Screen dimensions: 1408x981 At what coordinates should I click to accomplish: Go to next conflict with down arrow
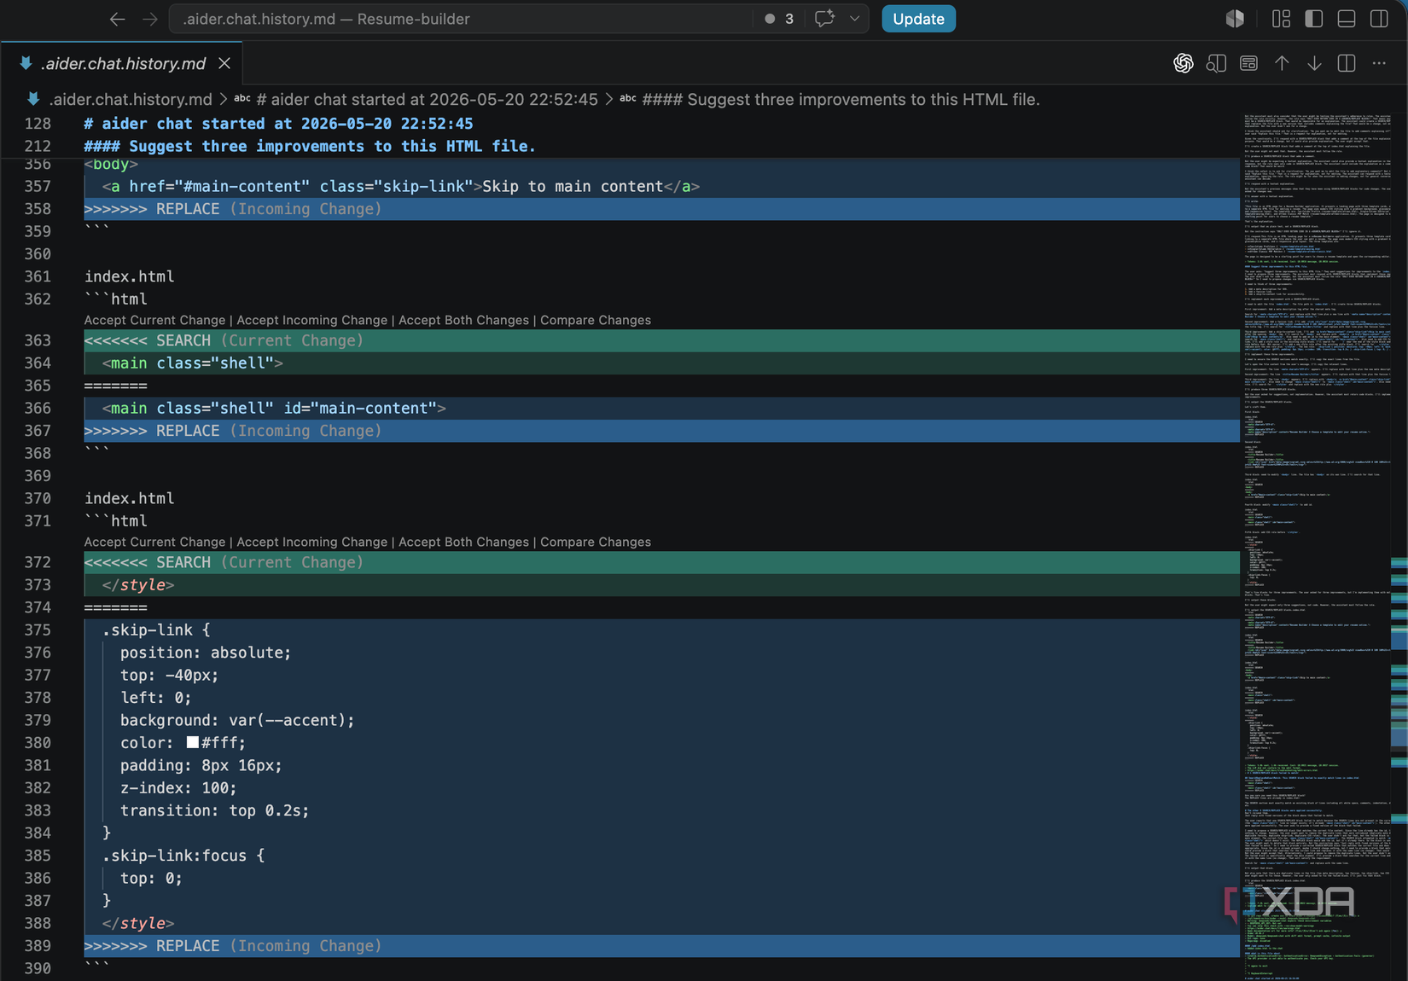click(1314, 63)
